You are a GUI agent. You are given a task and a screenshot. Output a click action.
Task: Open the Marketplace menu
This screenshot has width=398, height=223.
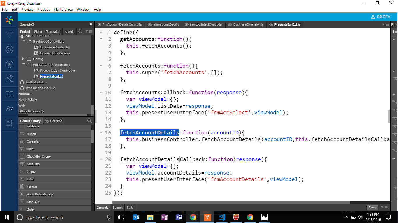point(63,10)
